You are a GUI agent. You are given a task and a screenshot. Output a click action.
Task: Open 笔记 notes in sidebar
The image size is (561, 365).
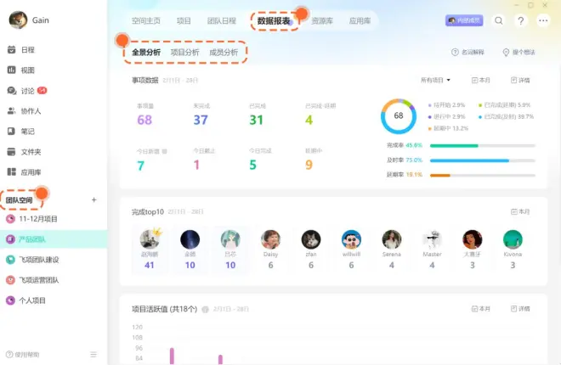click(27, 132)
